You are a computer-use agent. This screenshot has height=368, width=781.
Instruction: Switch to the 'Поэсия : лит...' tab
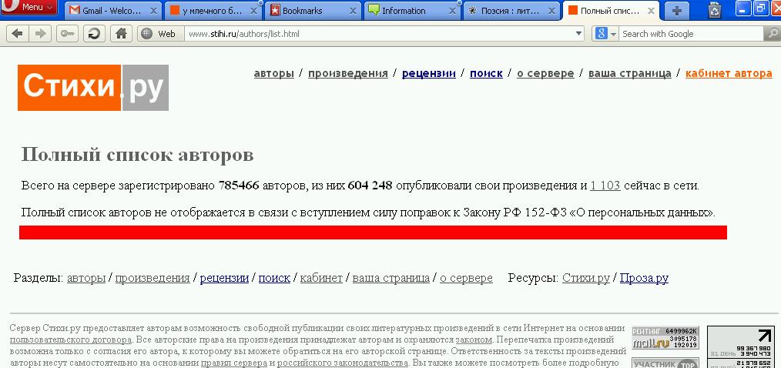click(x=511, y=11)
